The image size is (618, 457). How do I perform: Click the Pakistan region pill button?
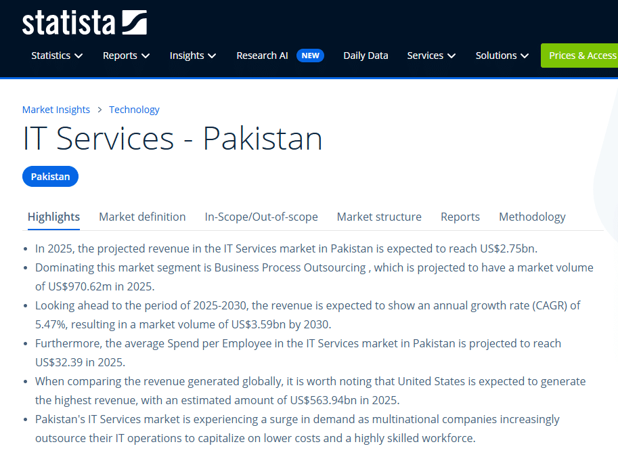pos(51,176)
